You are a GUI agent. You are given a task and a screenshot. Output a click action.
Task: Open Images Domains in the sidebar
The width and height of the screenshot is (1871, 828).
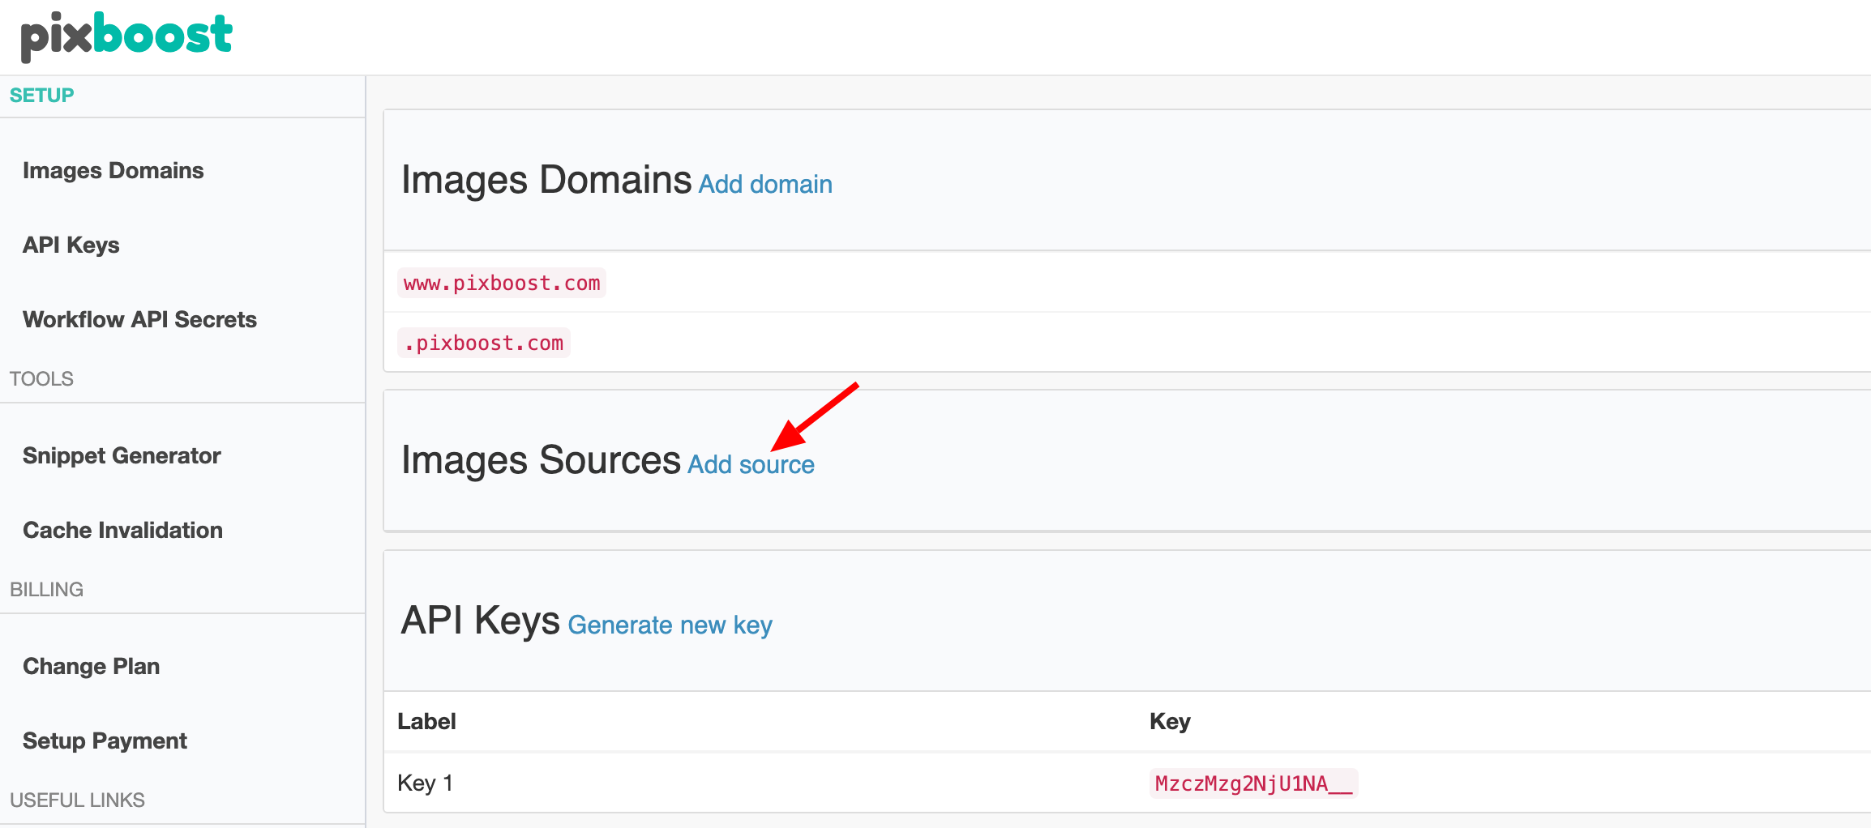[x=113, y=170]
